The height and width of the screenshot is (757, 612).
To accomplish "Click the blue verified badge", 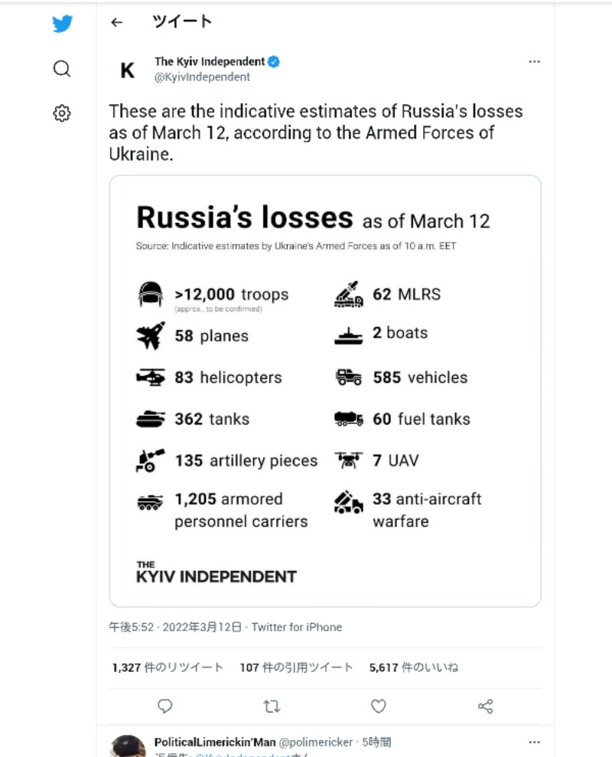I will [274, 62].
